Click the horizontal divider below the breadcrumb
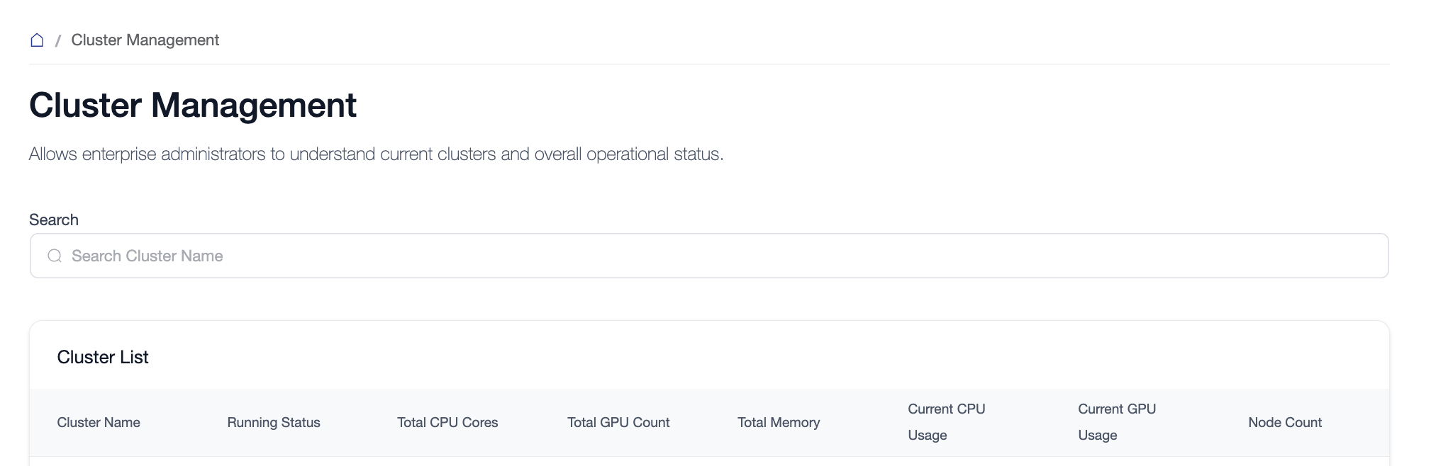This screenshot has width=1431, height=466. [709, 64]
